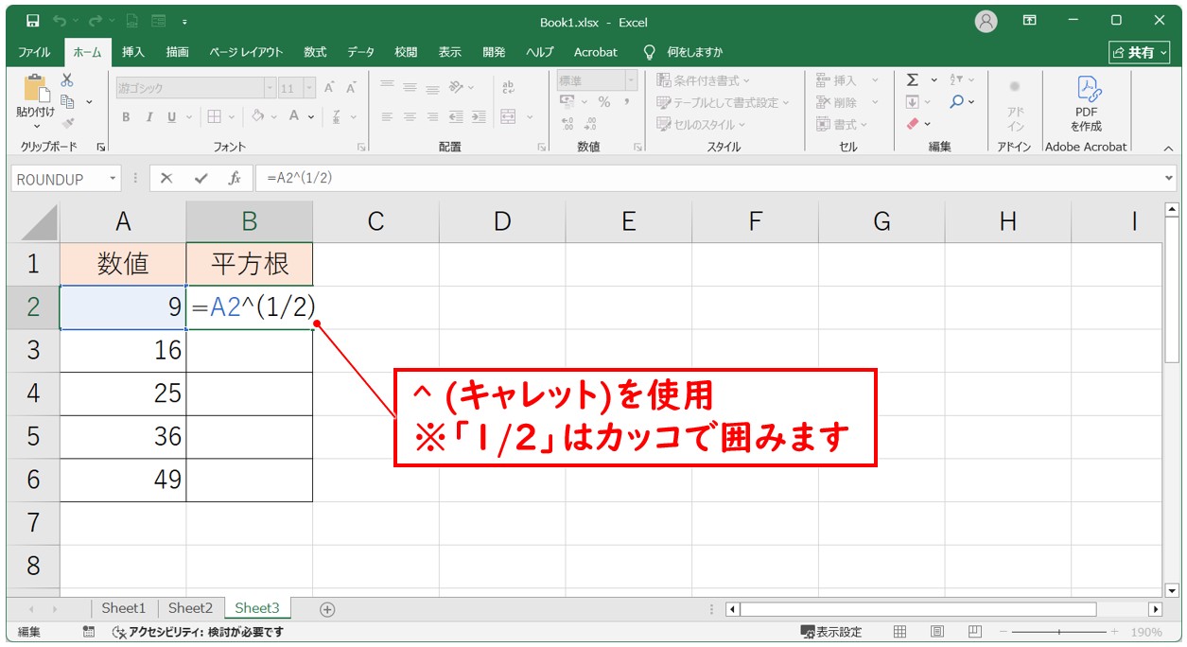Click the Find magnifier icon in 編集 group
The width and height of the screenshot is (1187, 647).
[957, 101]
